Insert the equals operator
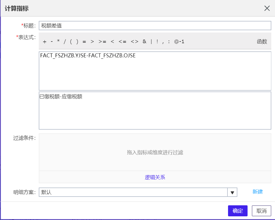 click(x=84, y=42)
